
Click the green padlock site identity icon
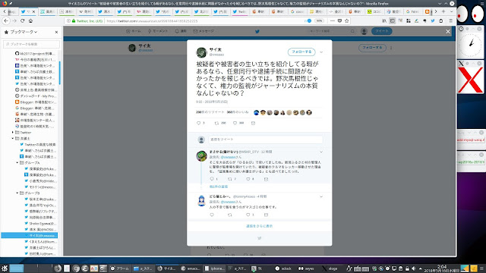[74, 21]
